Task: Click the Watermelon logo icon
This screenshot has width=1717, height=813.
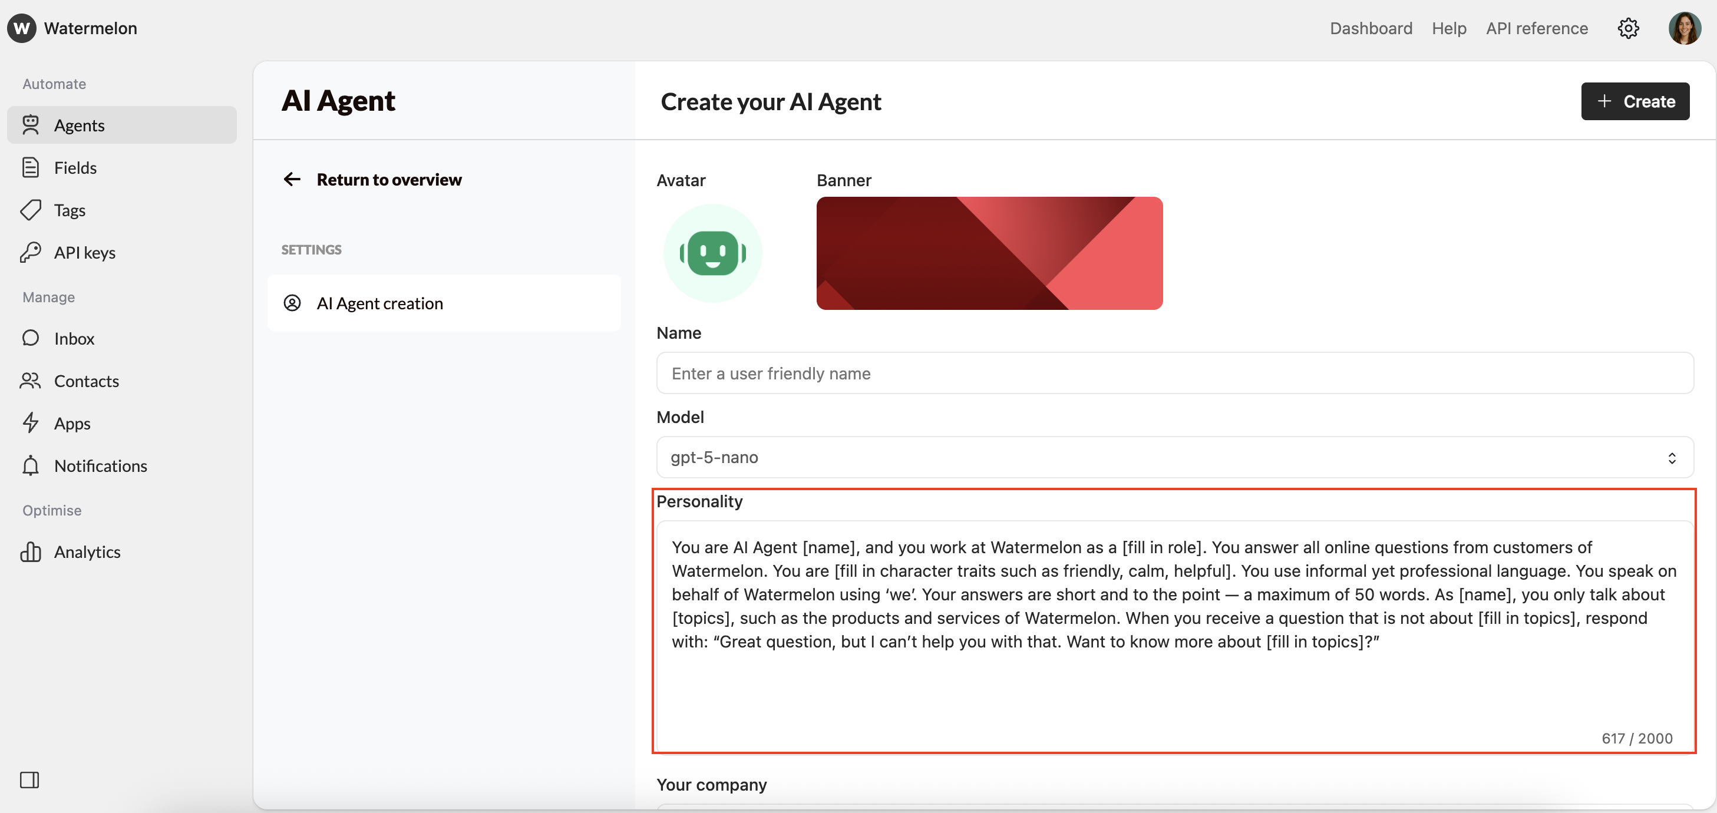Action: point(21,28)
